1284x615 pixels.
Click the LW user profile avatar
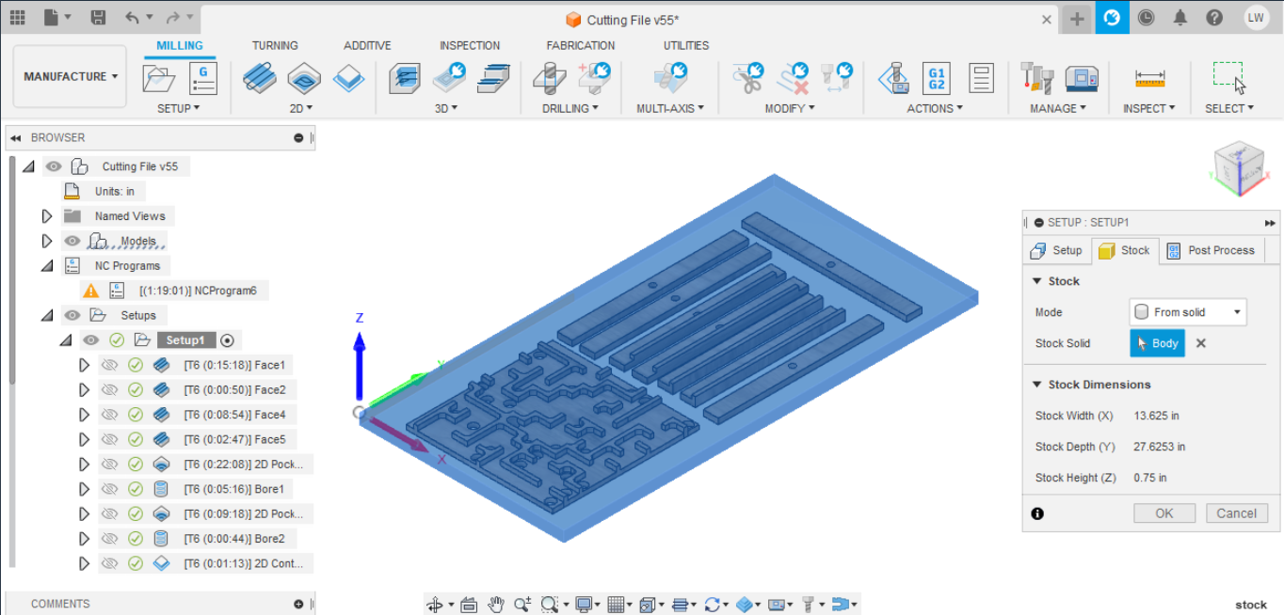(x=1256, y=17)
